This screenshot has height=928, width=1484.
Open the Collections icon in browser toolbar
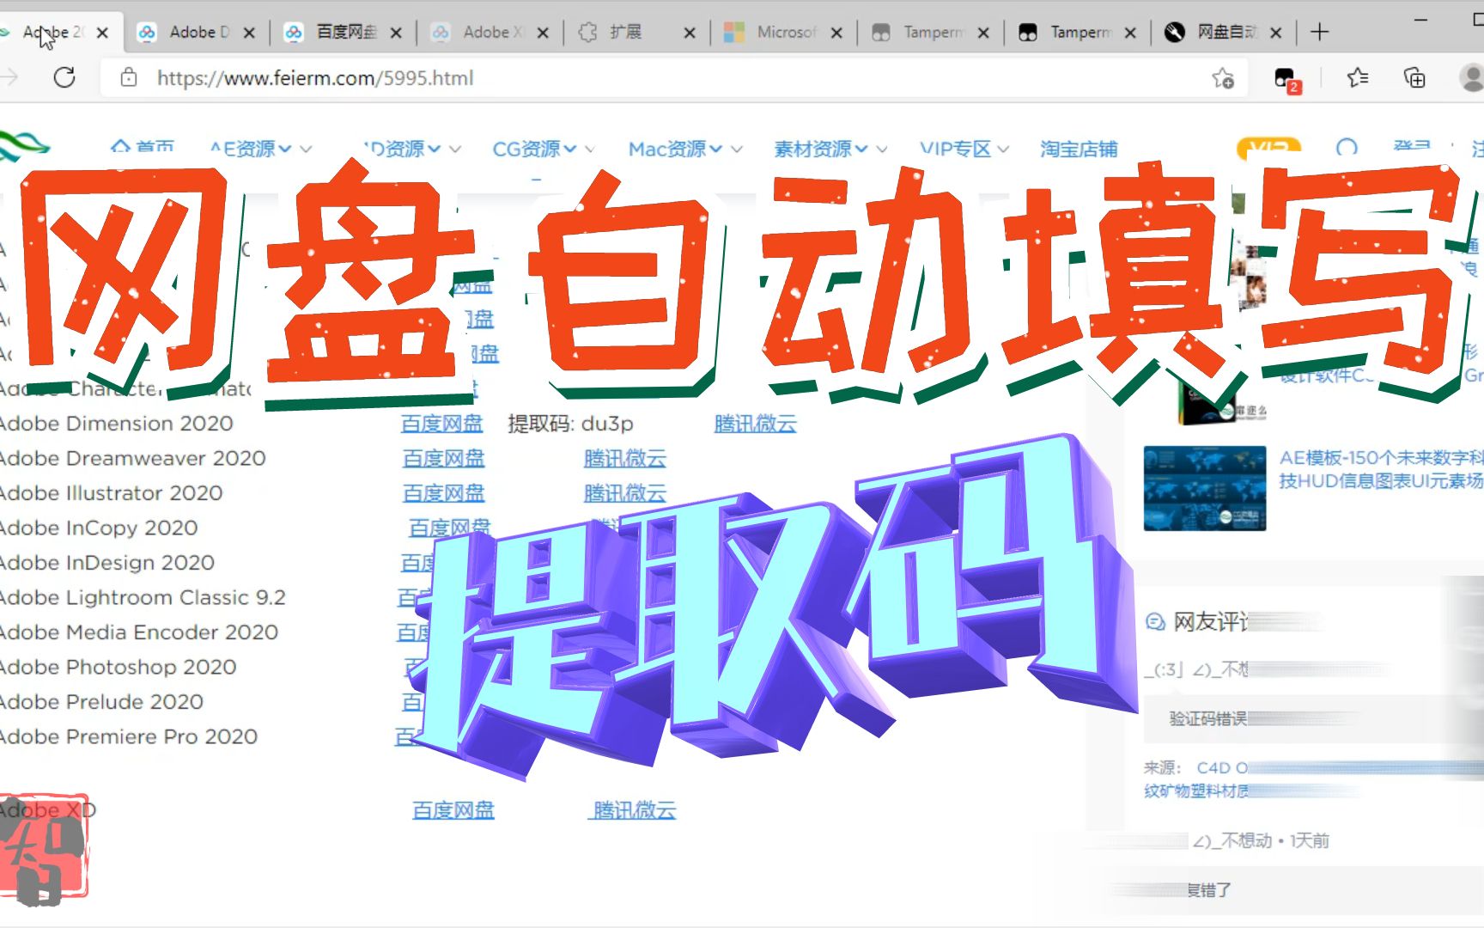pos(1414,78)
